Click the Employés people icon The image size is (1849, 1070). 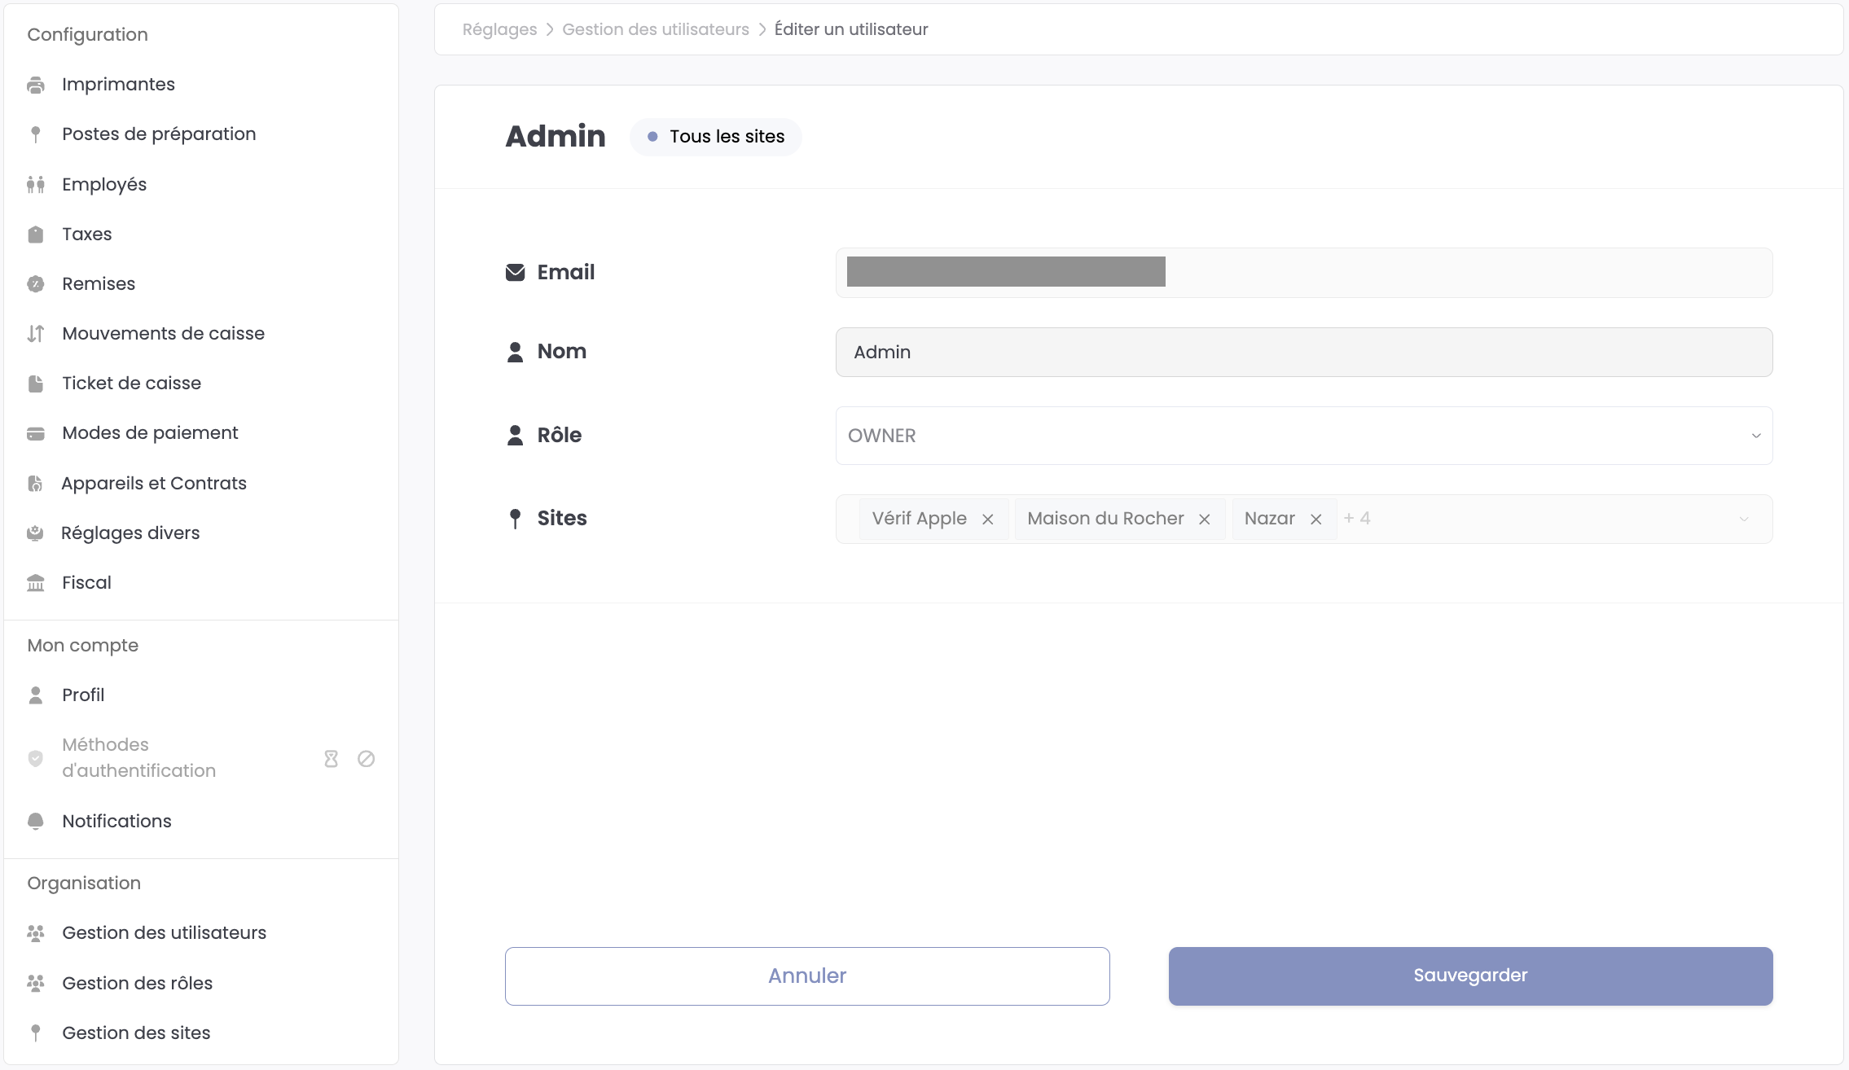coord(36,185)
